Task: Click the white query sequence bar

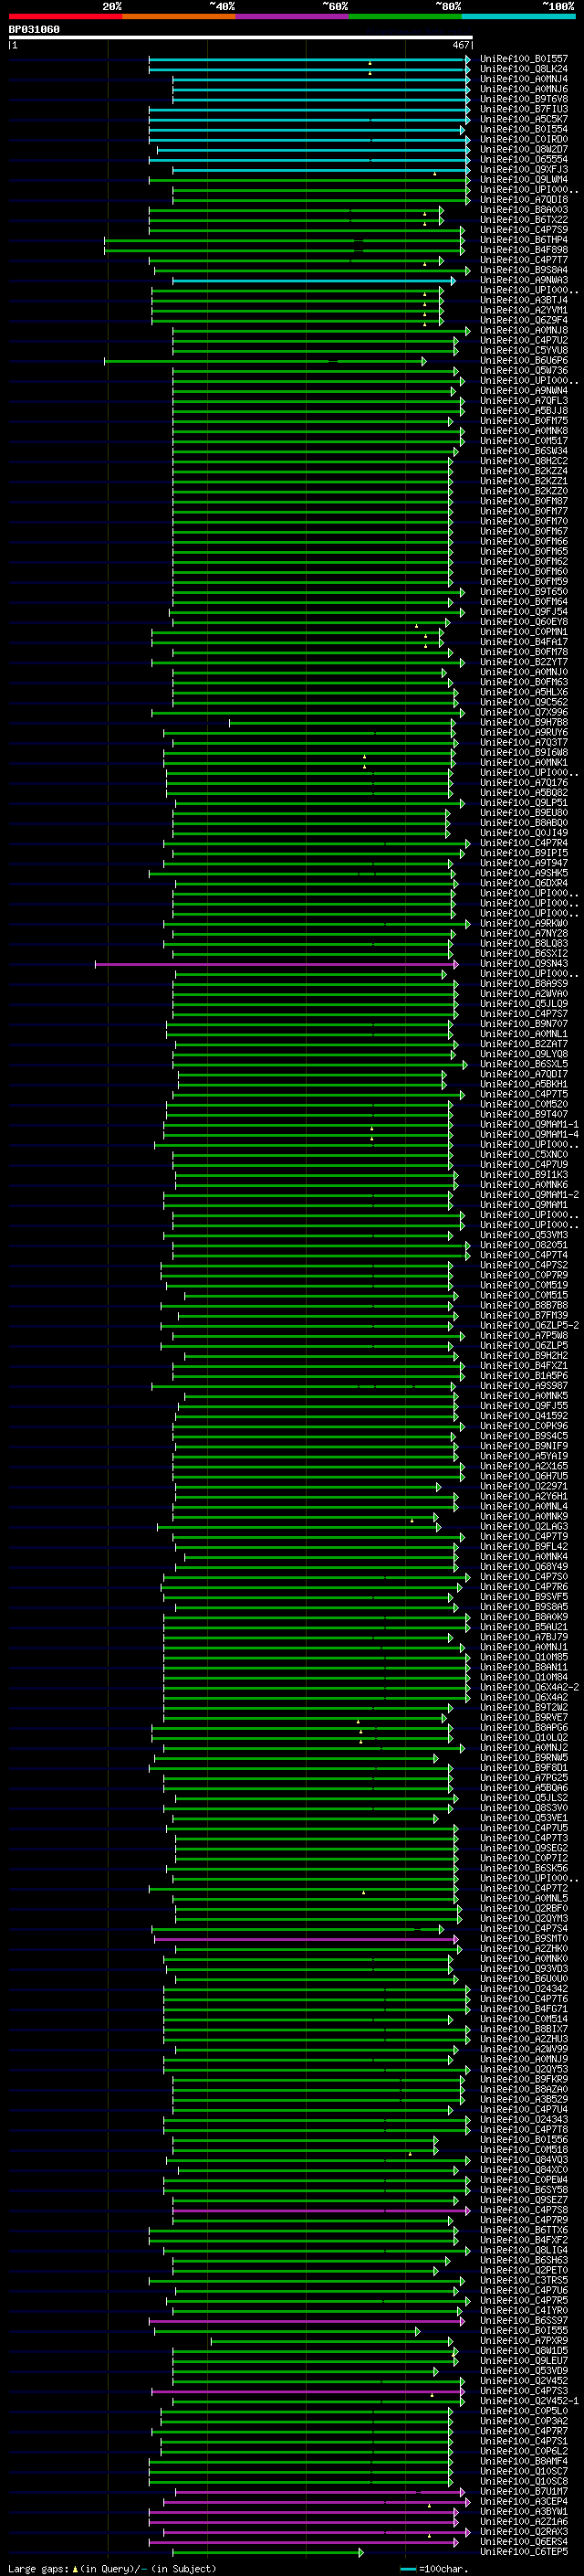Action: [x=240, y=37]
